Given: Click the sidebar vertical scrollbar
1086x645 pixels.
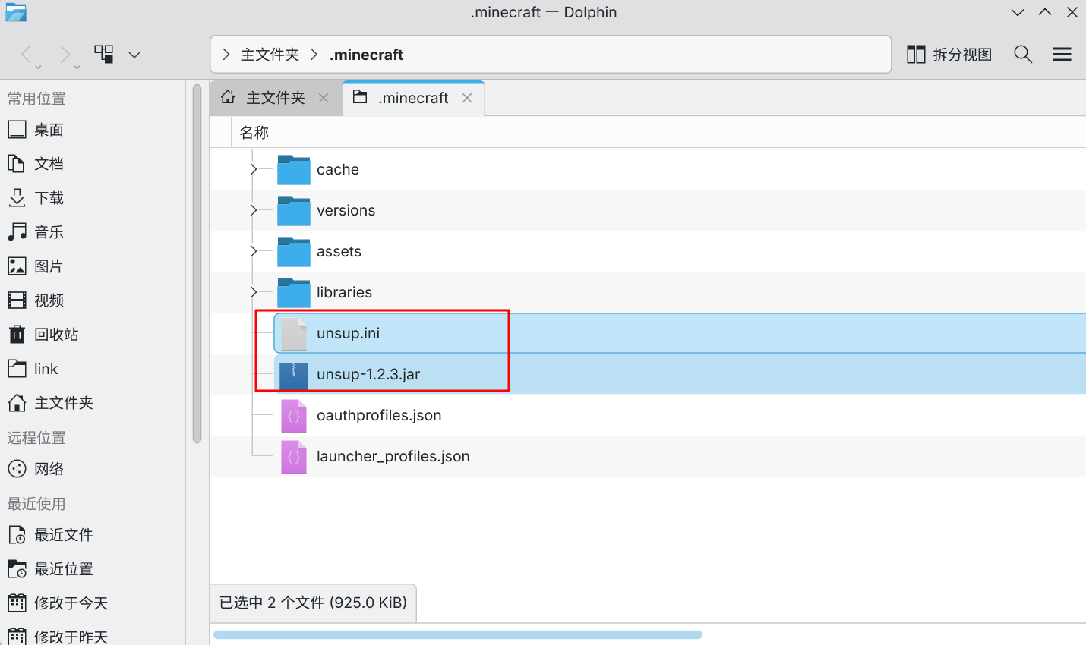Looking at the screenshot, I should coord(197,263).
